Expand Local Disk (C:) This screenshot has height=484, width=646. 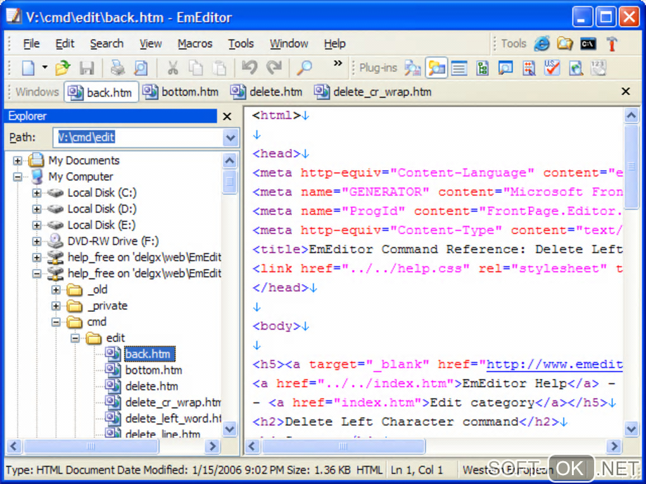[36, 192]
